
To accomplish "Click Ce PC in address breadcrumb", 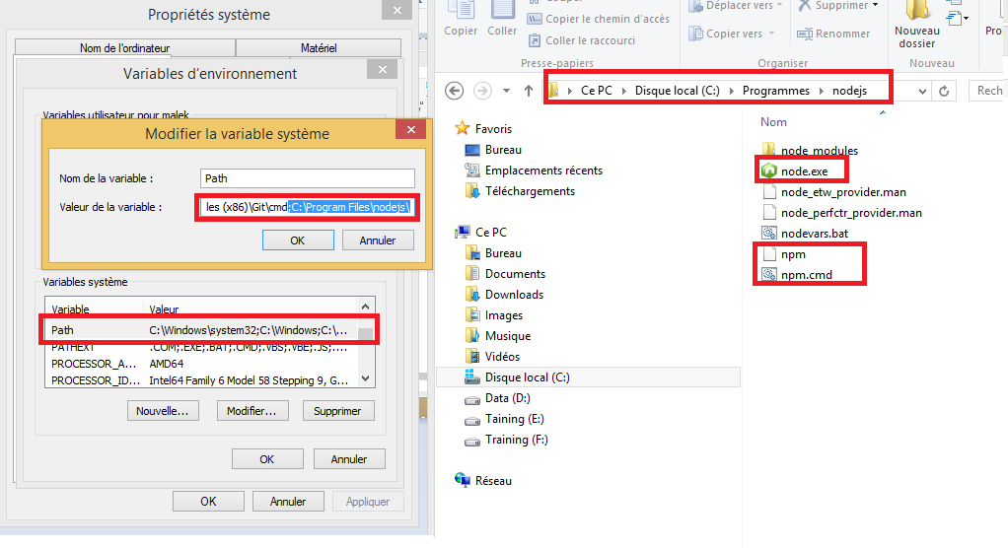I will tap(597, 91).
